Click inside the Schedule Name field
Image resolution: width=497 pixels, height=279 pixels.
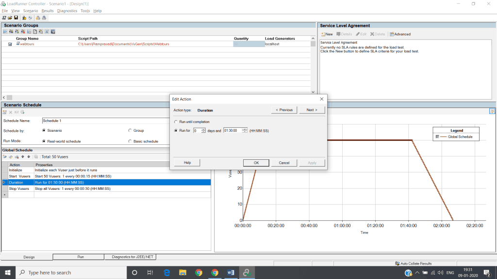[x=73, y=121]
